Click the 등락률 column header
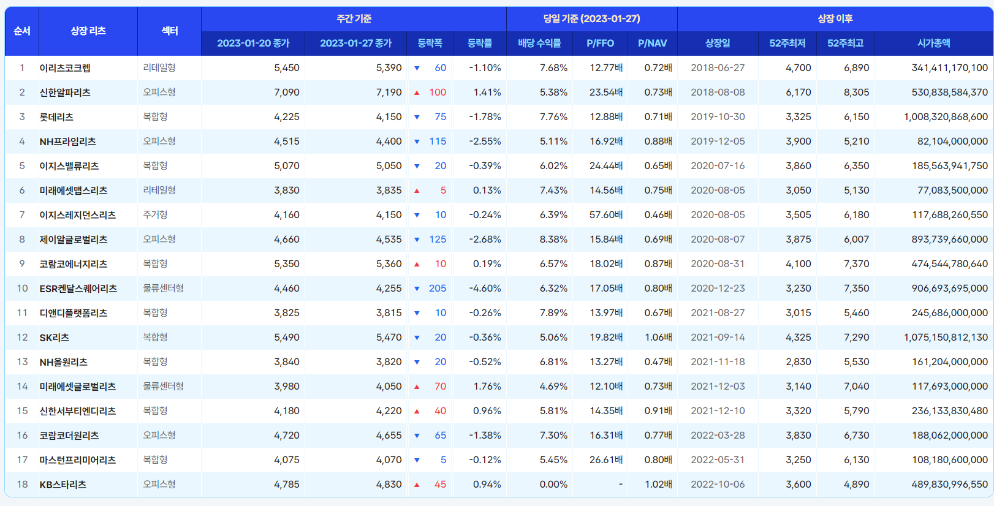The width and height of the screenshot is (994, 506). pos(480,43)
